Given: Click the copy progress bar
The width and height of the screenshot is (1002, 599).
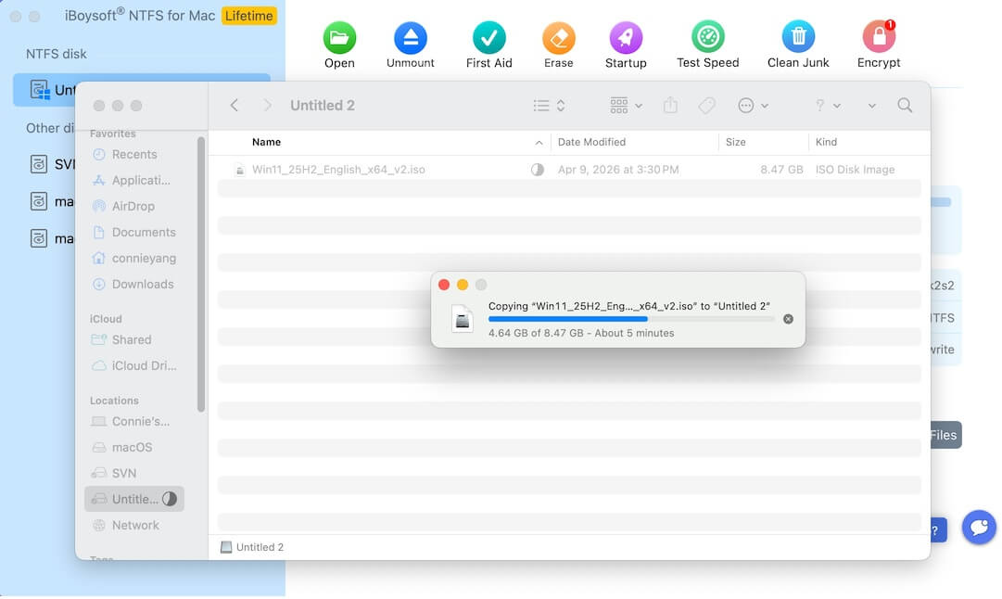Looking at the screenshot, I should click(x=631, y=318).
